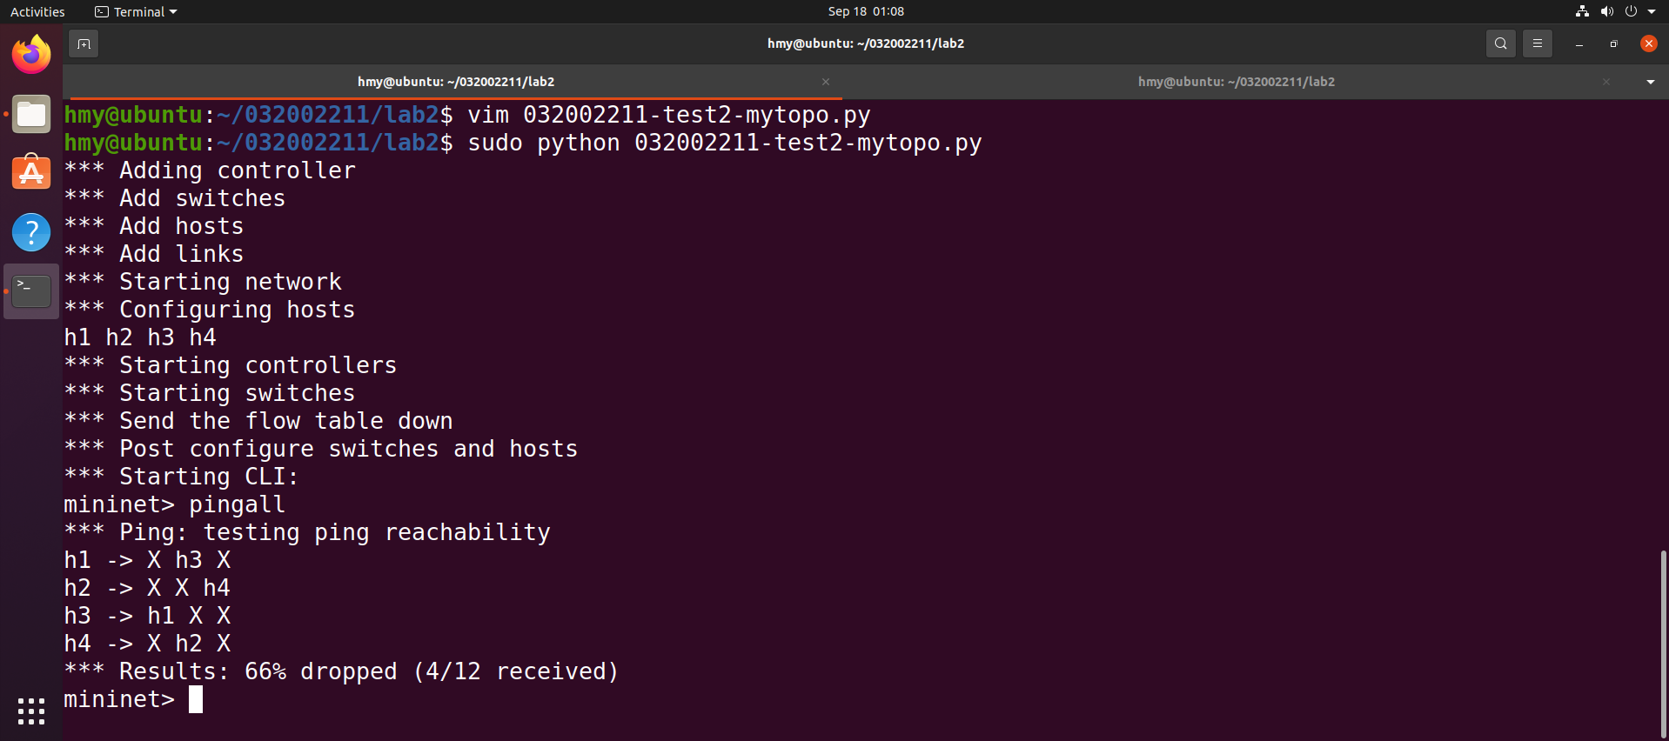Launch Firefox from the dock
1669x741 pixels.
(x=31, y=55)
